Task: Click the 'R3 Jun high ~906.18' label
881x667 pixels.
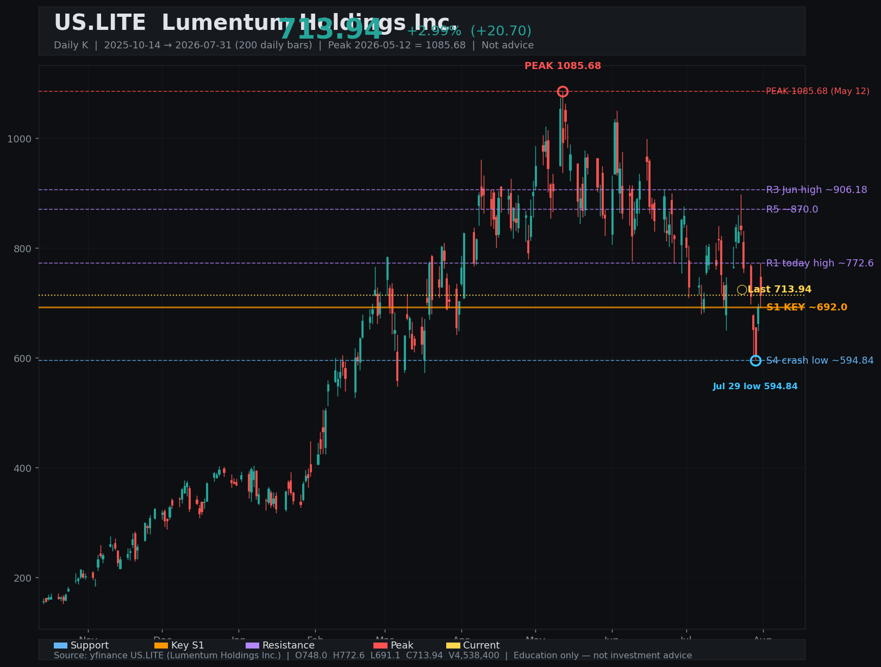Action: (x=817, y=190)
